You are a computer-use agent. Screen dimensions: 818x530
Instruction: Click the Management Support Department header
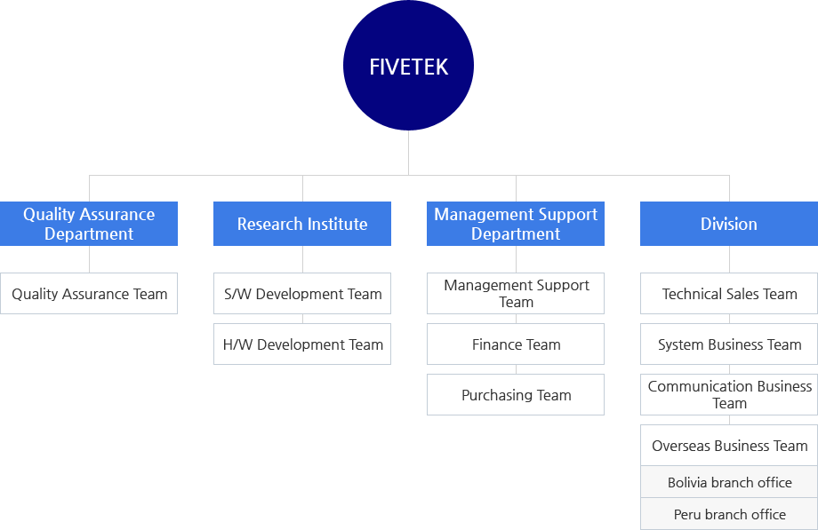click(x=516, y=224)
